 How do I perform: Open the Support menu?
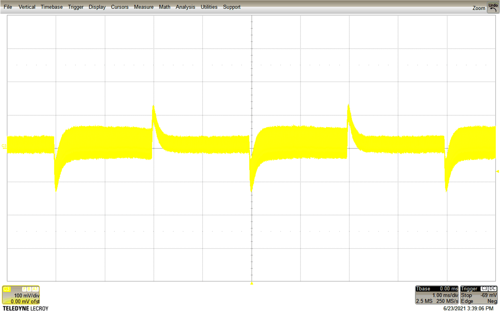point(231,7)
